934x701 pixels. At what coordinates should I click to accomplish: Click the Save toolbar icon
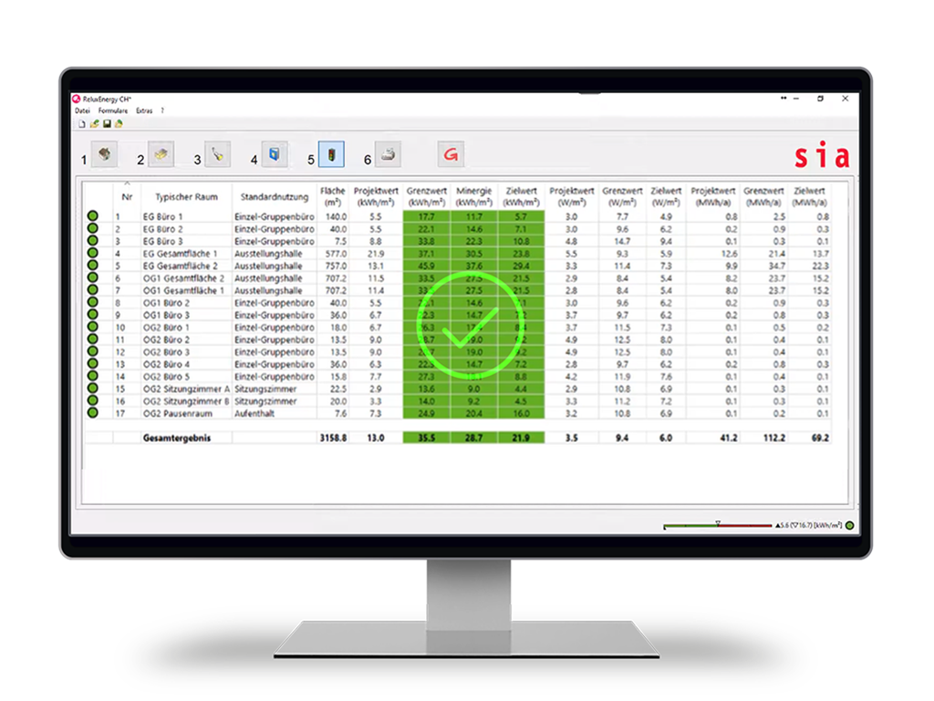(x=106, y=123)
